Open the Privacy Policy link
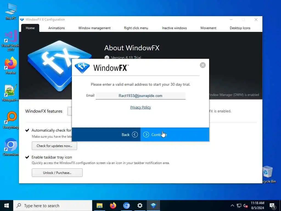This screenshot has width=281, height=211. pyautogui.click(x=140, y=107)
